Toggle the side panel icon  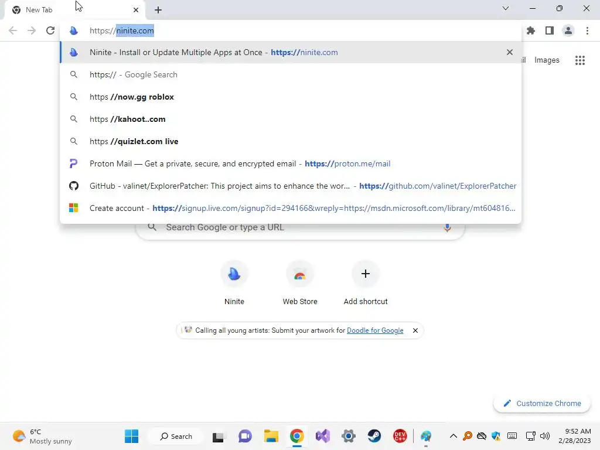click(550, 30)
